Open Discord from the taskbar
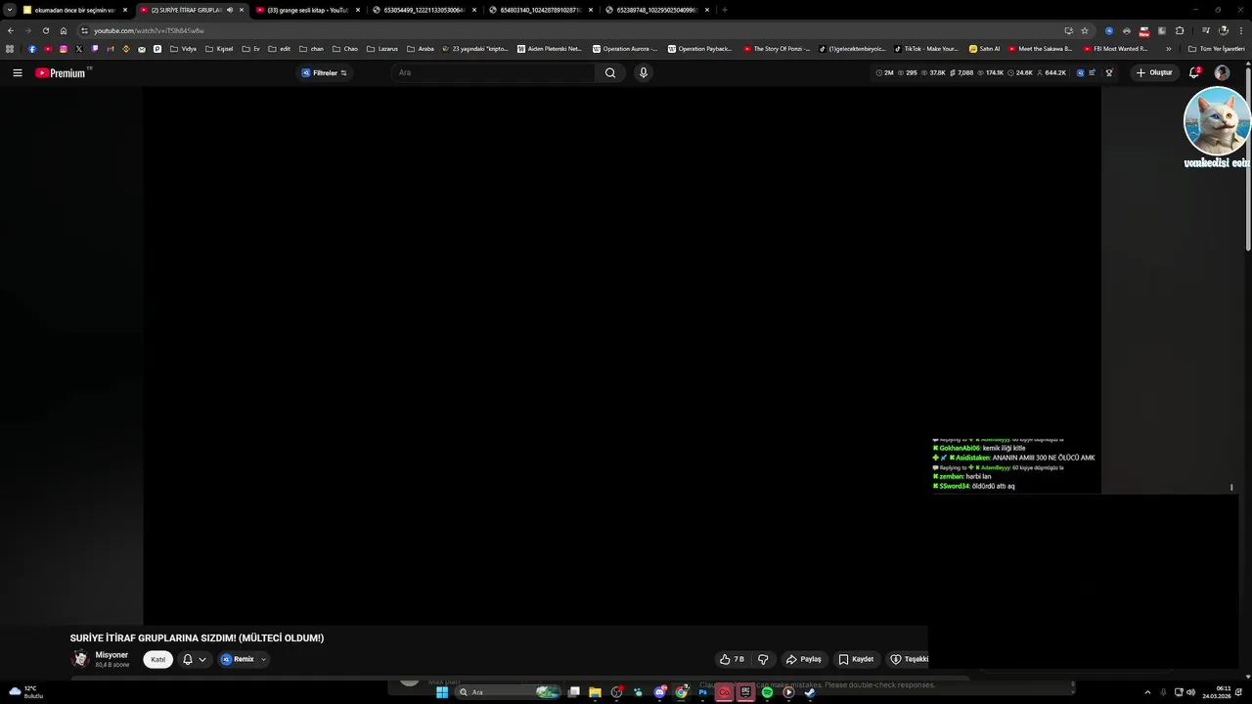Image resolution: width=1252 pixels, height=704 pixels. click(660, 692)
